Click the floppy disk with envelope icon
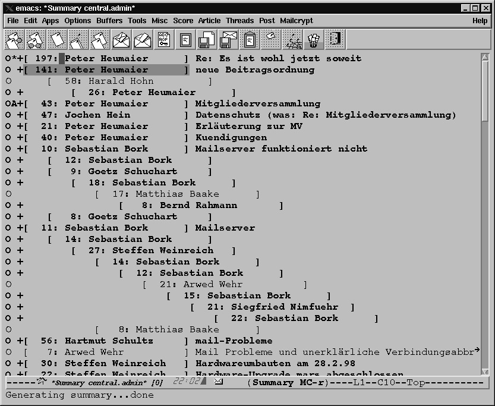The image size is (495, 406). (228, 39)
